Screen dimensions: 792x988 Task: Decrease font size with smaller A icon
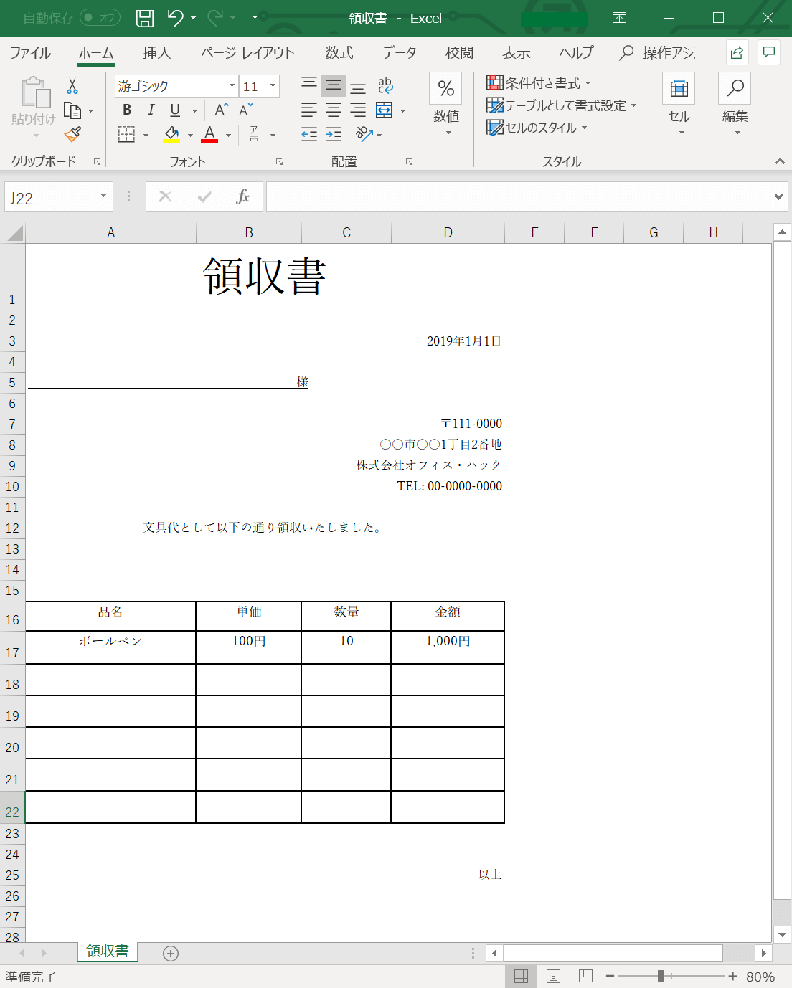[246, 110]
